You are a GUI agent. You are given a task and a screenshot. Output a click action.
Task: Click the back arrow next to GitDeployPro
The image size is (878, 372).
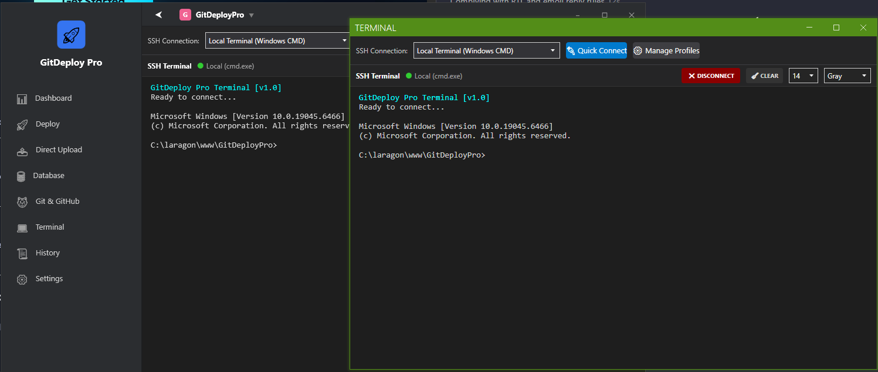point(158,15)
